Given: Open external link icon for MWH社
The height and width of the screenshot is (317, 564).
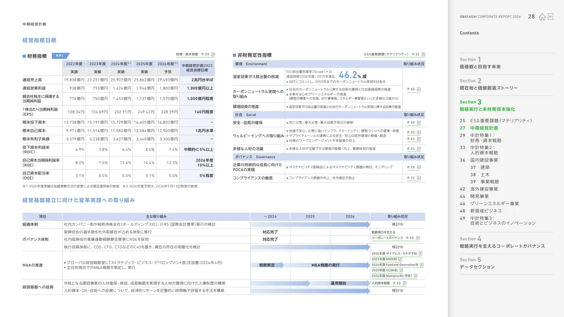Looking at the screenshot, I should pyautogui.click(x=400, y=259).
